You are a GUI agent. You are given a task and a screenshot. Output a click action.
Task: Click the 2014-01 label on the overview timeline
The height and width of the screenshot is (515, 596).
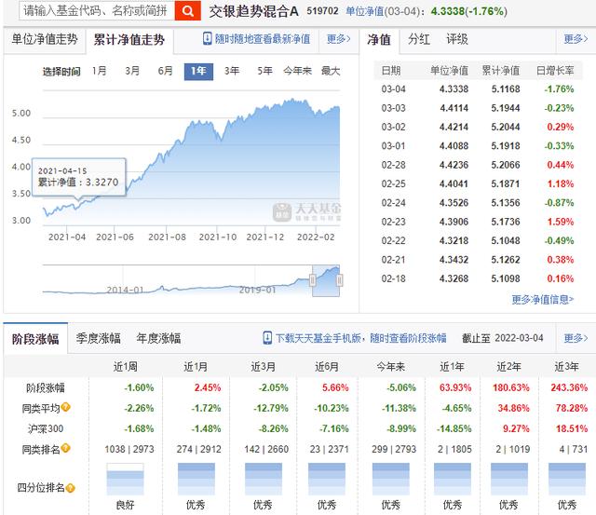pos(125,290)
